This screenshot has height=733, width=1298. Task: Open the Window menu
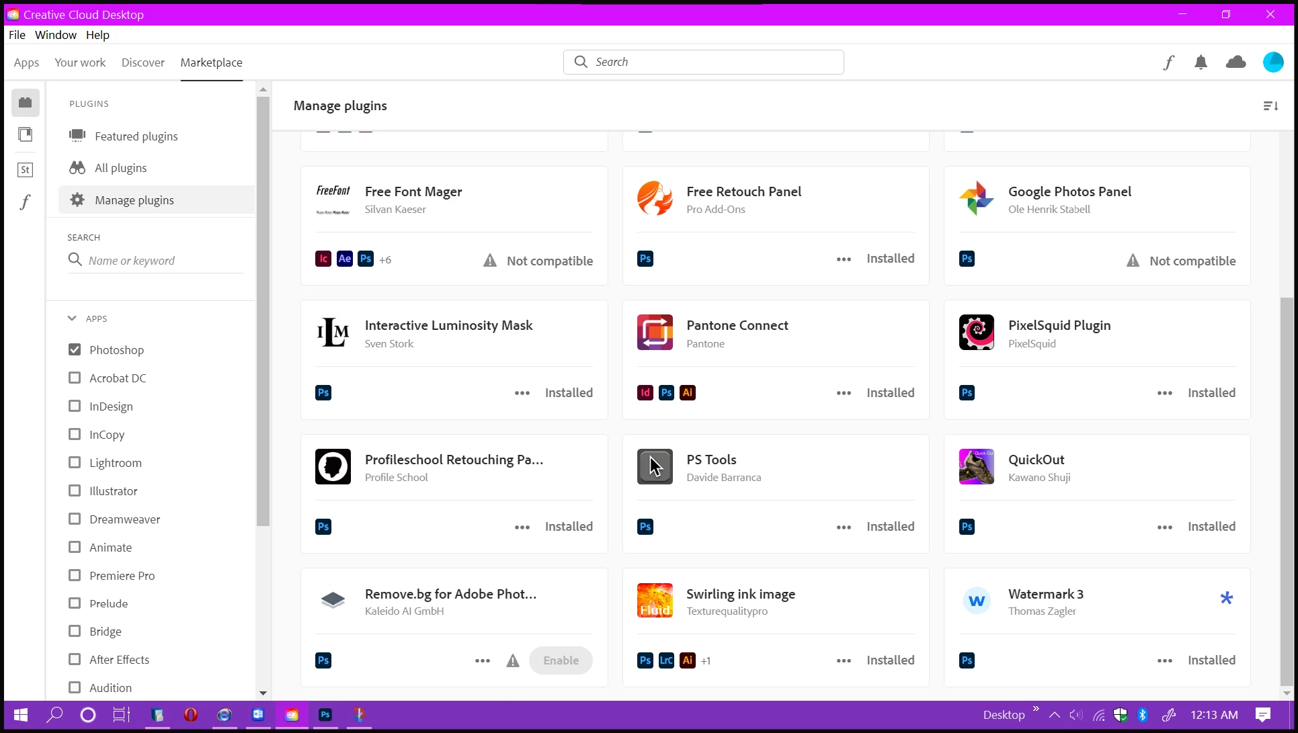coord(55,35)
